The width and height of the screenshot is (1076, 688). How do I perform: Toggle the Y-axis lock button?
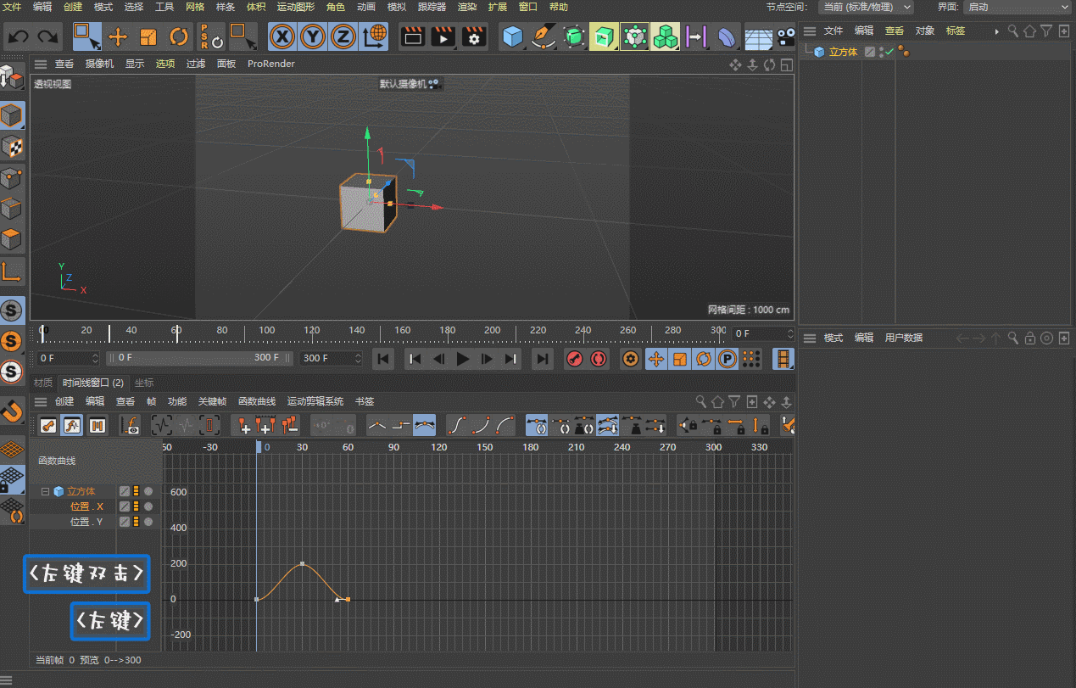313,37
